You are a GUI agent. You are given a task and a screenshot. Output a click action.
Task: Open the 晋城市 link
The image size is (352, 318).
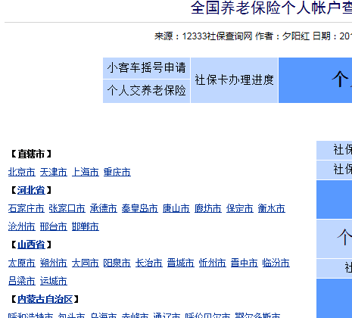(x=181, y=263)
